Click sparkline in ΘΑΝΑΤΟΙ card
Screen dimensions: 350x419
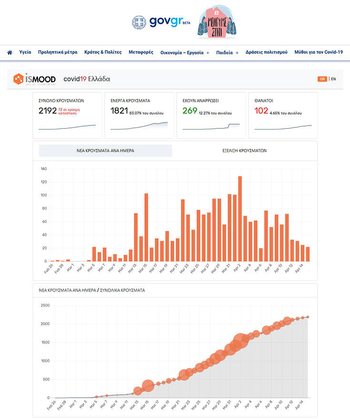pyautogui.click(x=283, y=127)
